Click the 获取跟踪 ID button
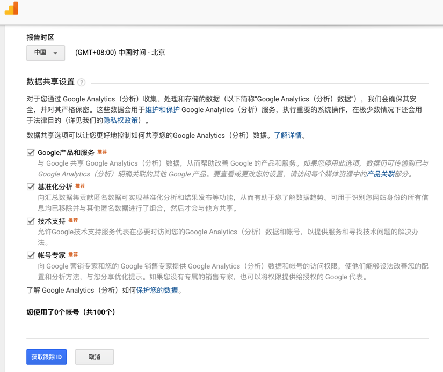The height and width of the screenshot is (372, 443). (x=47, y=357)
